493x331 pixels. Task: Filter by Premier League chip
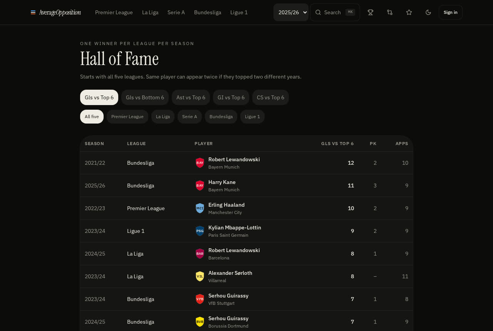click(127, 117)
